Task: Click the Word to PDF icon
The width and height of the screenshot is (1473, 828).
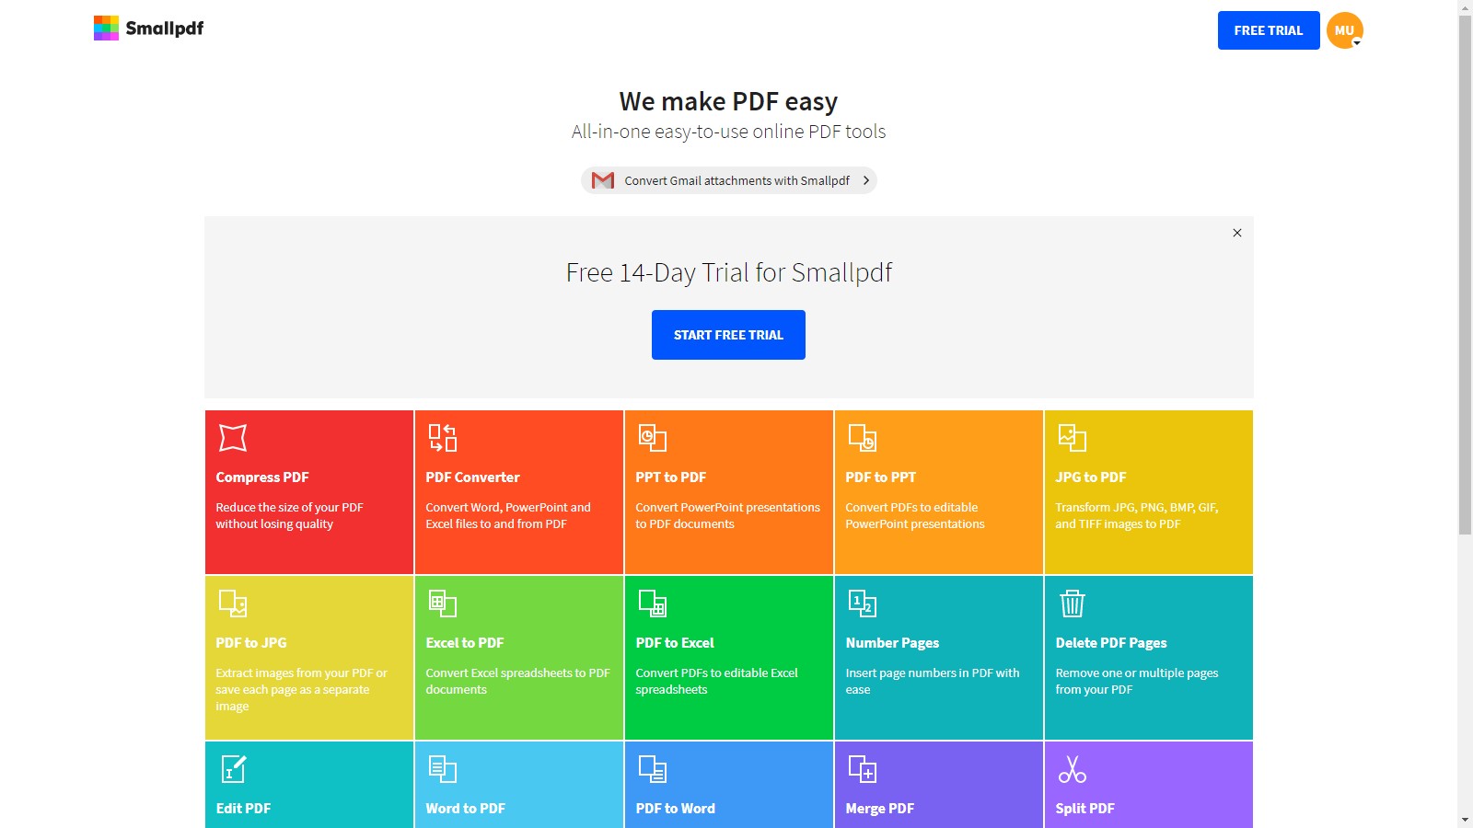Action: 443,769
